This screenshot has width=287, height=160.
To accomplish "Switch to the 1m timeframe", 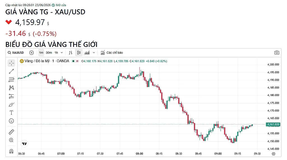I will (x=41, y=53).
